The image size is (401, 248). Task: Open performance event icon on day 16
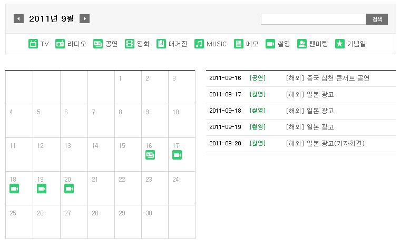[150, 155]
